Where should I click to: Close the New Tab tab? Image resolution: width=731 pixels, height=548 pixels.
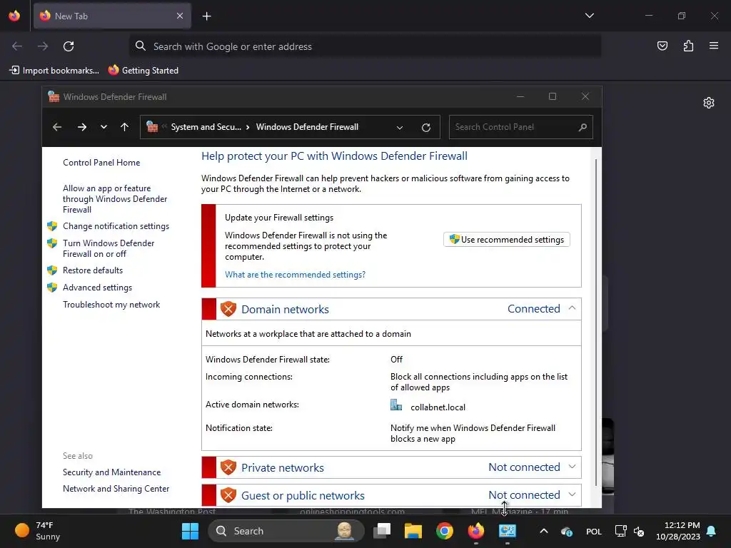[179, 16]
